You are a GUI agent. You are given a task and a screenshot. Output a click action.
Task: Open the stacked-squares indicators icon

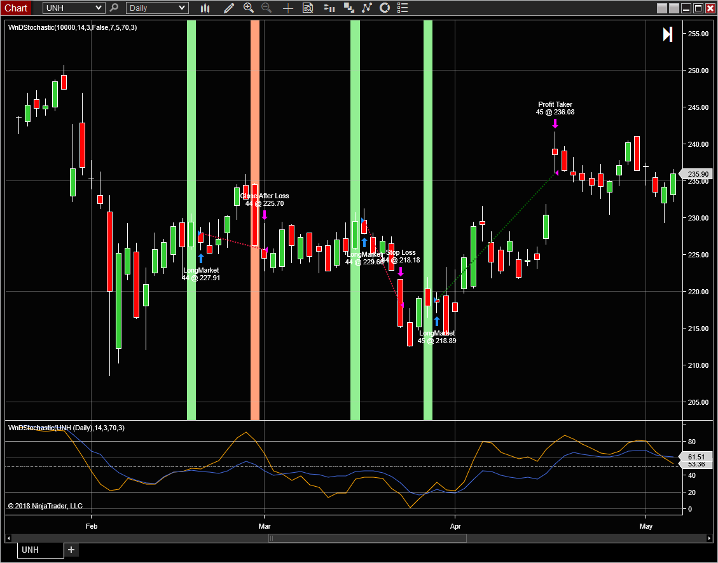pyautogui.click(x=349, y=8)
